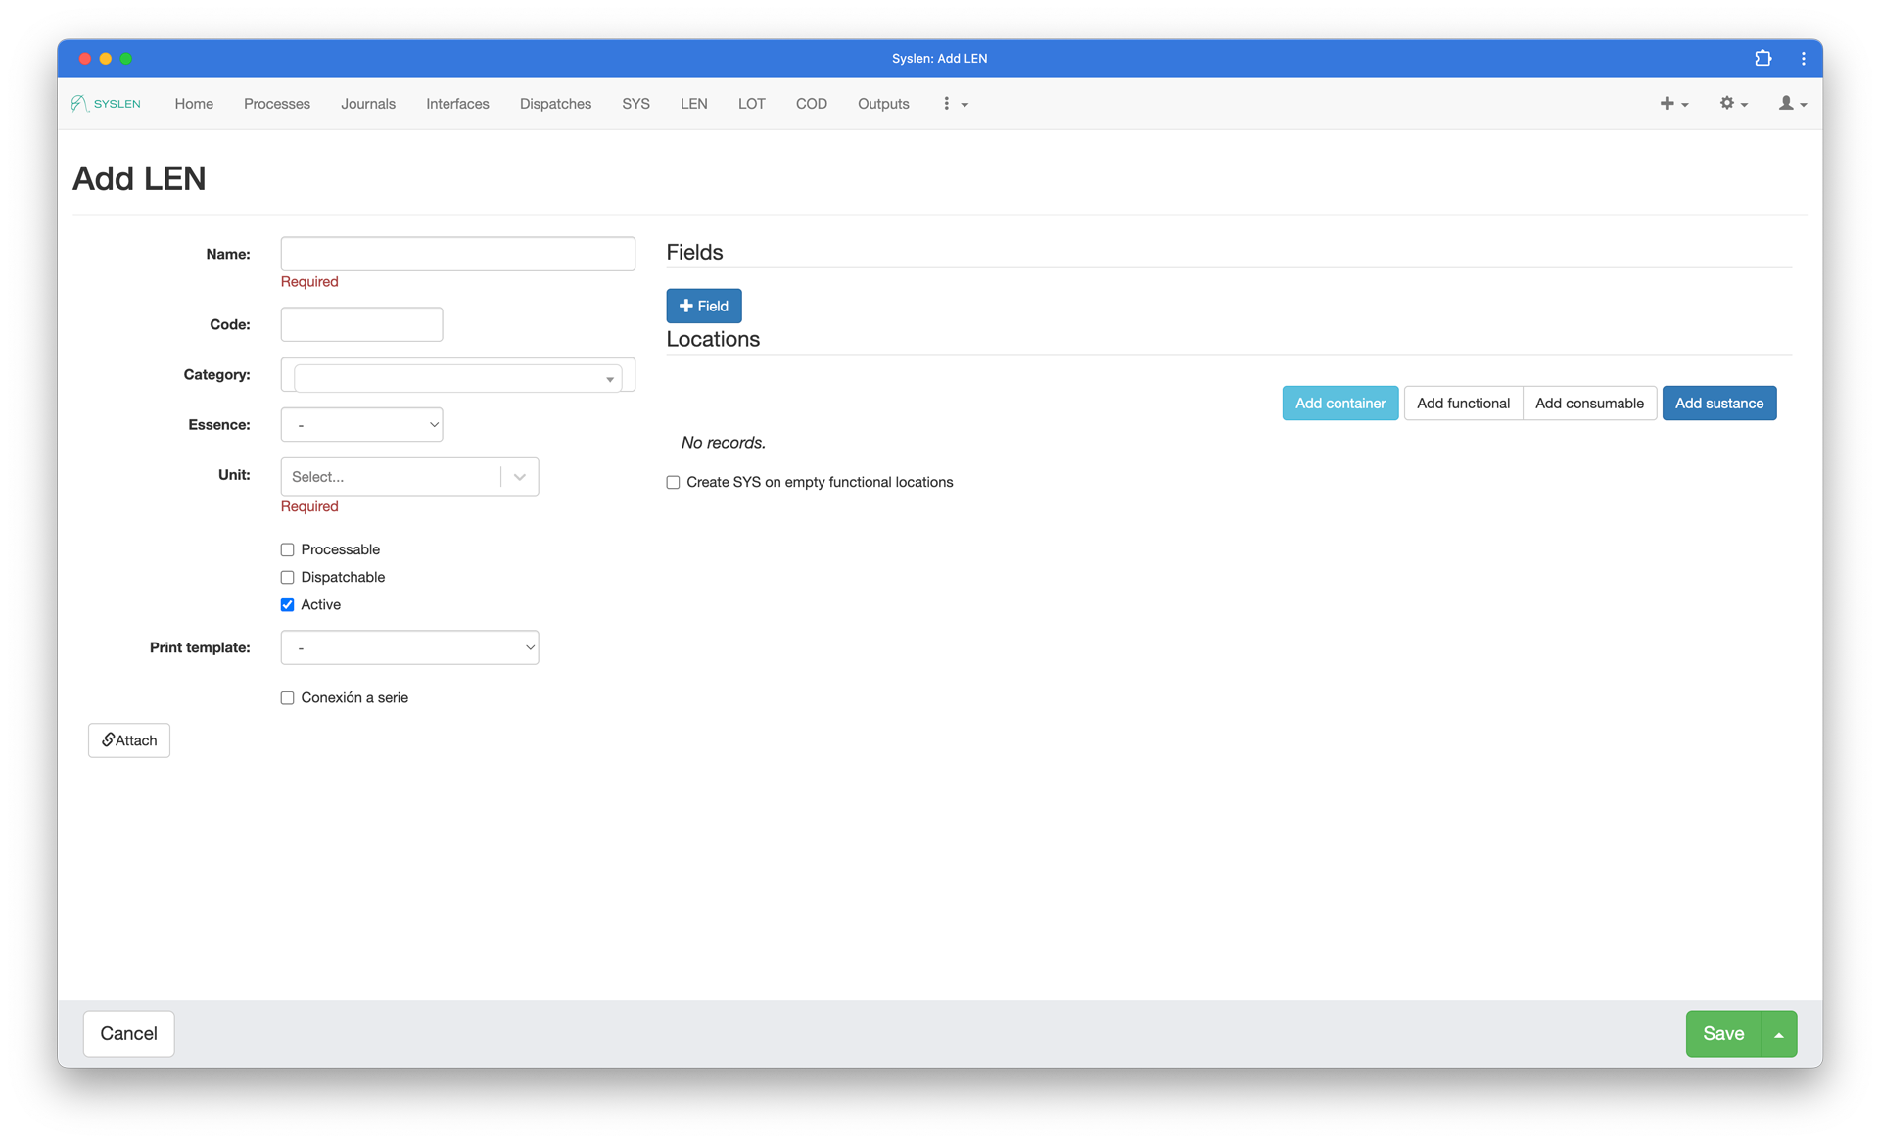Open the Print template dropdown

coord(409,648)
